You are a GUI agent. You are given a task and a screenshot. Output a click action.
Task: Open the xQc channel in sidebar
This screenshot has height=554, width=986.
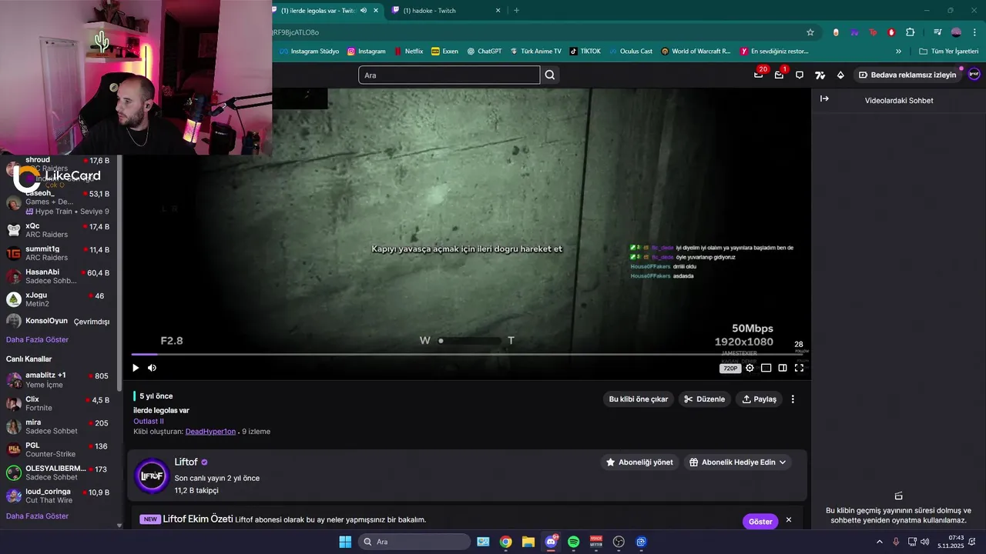59,230
